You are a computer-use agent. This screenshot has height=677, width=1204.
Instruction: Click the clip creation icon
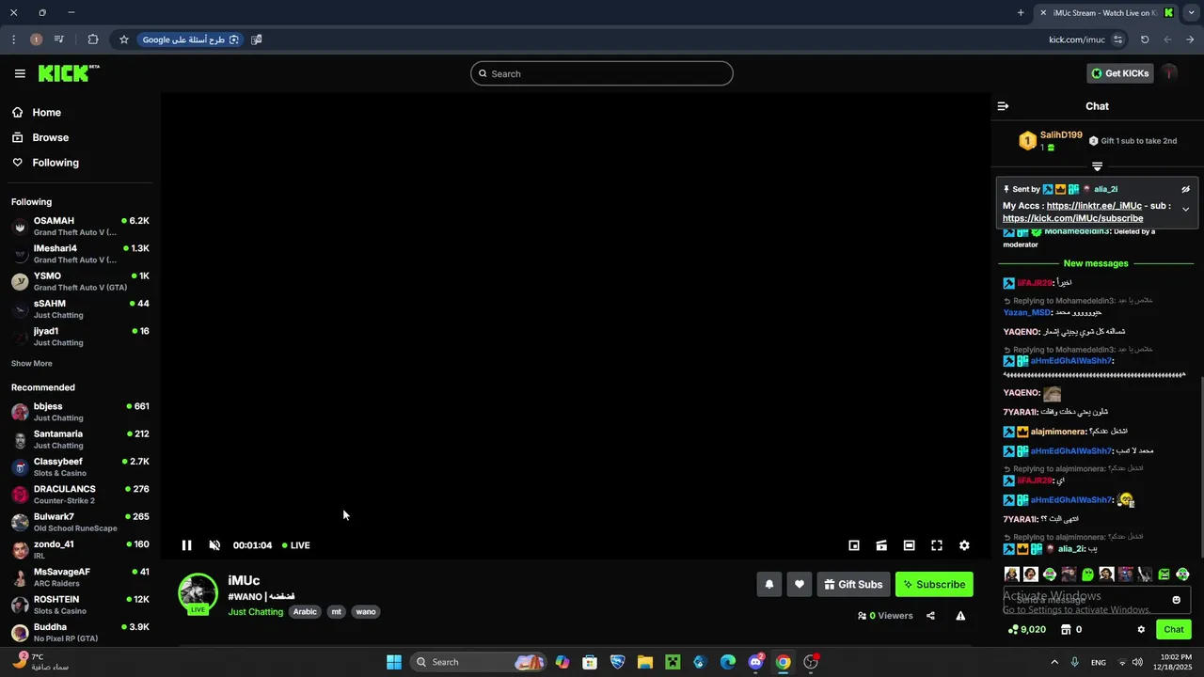click(x=881, y=545)
